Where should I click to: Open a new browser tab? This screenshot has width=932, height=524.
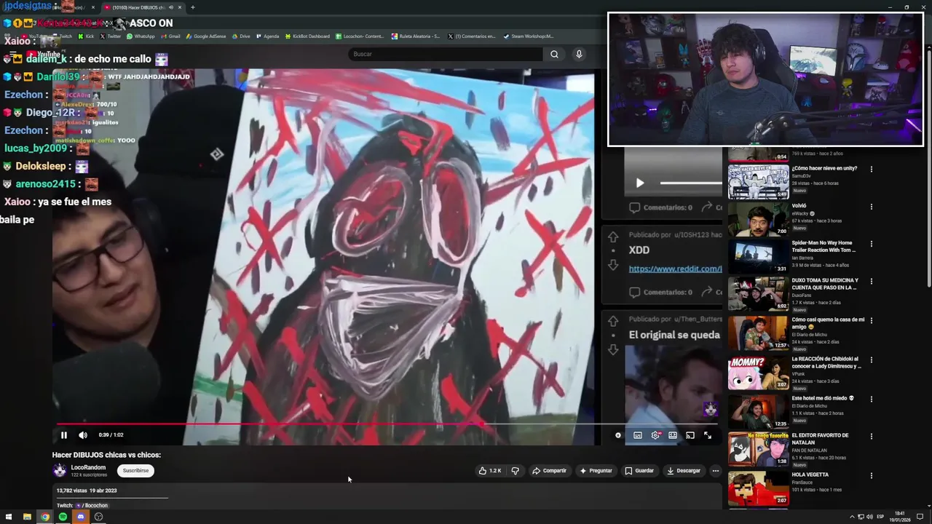coord(192,7)
